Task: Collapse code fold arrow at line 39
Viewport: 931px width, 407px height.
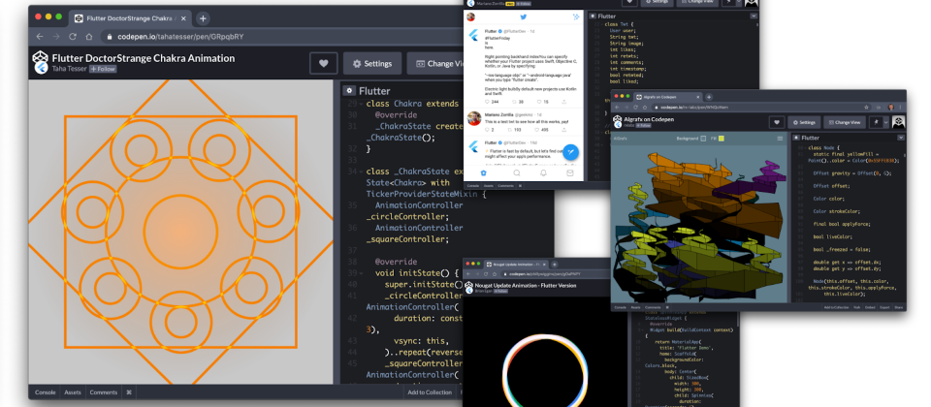Action: point(361,273)
